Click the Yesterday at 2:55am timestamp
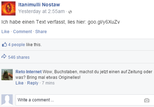This screenshot has width=154, height=107. coord(42,11)
